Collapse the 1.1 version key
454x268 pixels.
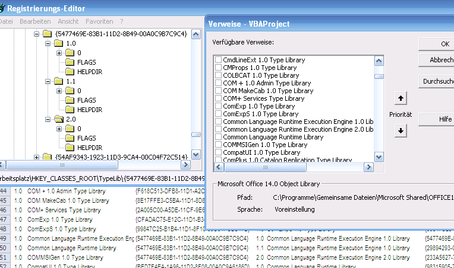tap(48, 81)
